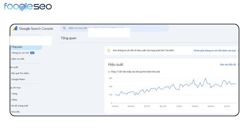
Task: Open the Sơ đồ trang web page
Action: tap(20, 106)
